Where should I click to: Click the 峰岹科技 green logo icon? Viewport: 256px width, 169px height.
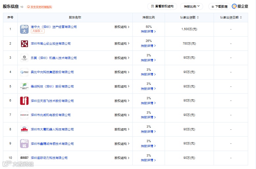(x=24, y=86)
